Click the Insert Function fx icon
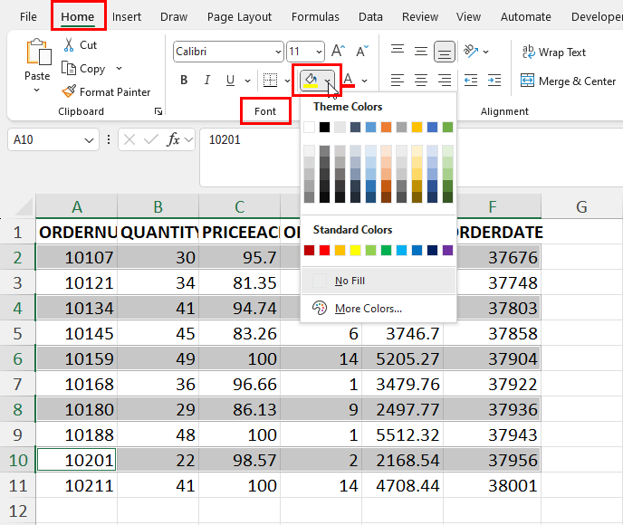The image size is (623, 525). pyautogui.click(x=173, y=139)
